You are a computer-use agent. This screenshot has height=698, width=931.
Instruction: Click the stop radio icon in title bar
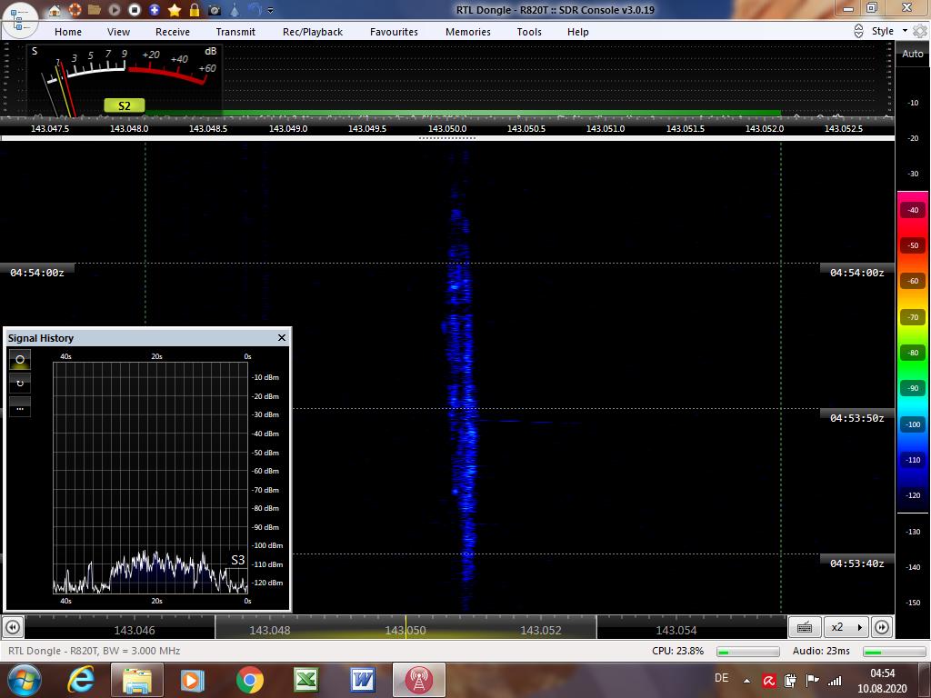pyautogui.click(x=135, y=10)
